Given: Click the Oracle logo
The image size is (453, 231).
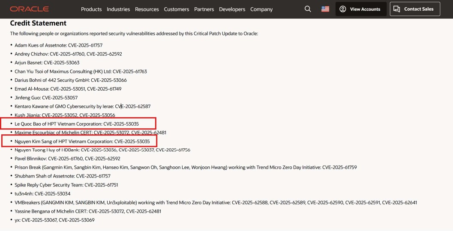Looking at the screenshot, I should point(29,9).
